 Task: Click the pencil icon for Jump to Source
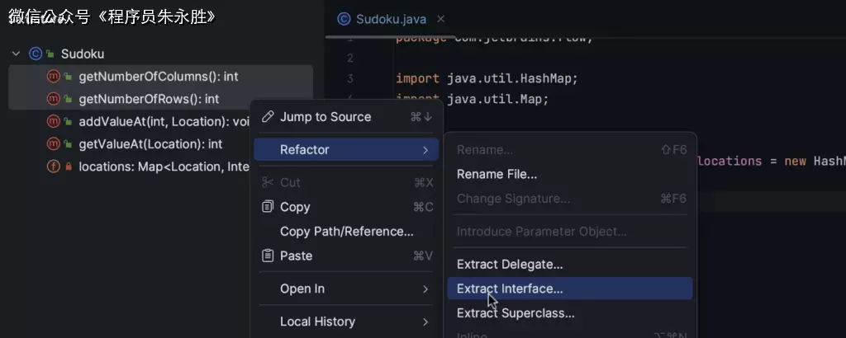(268, 117)
